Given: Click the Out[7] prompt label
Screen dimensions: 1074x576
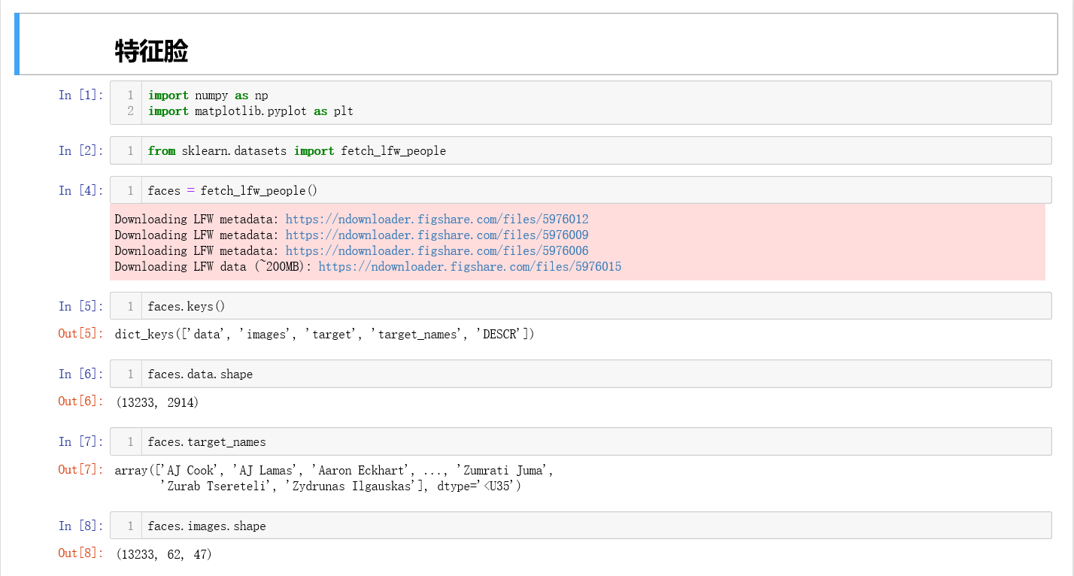Looking at the screenshot, I should (x=81, y=469).
